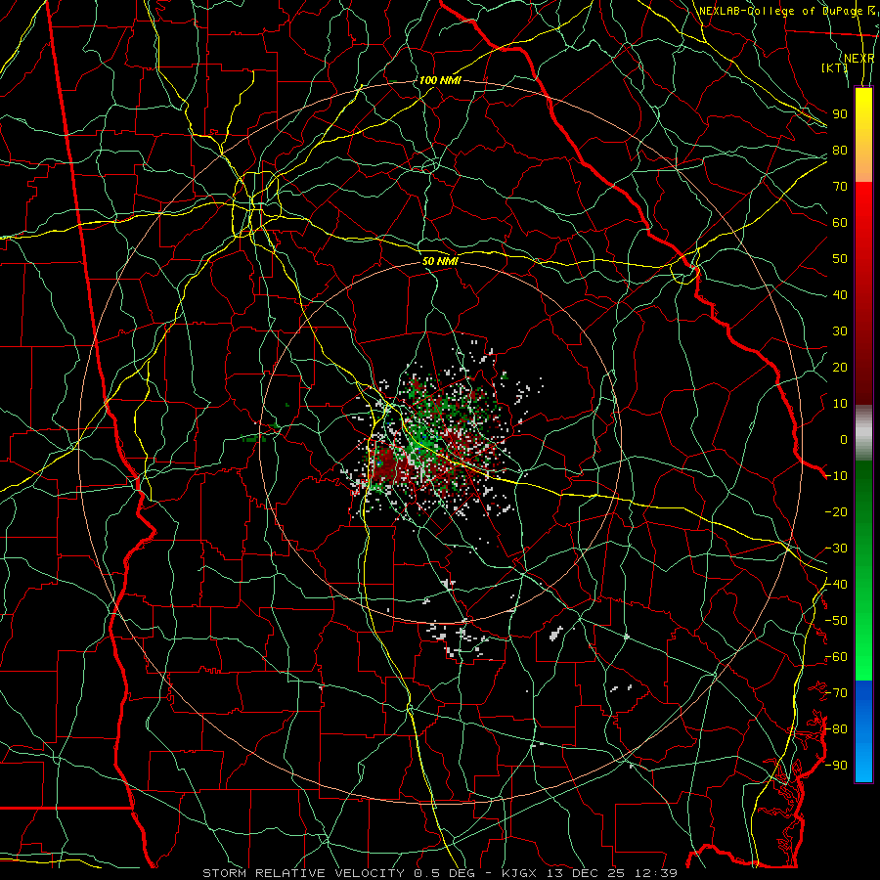
Task: Click the -90 scale label
Action: (x=836, y=766)
